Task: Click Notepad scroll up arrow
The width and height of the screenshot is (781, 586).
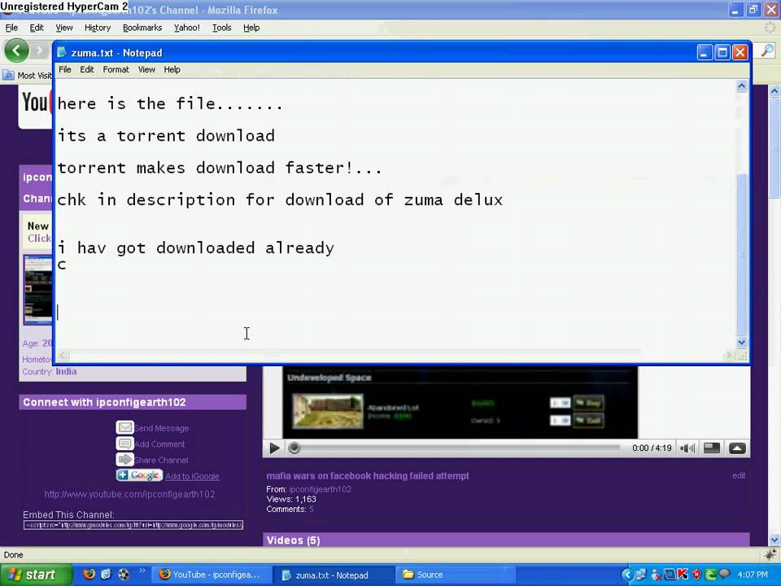Action: tap(741, 85)
